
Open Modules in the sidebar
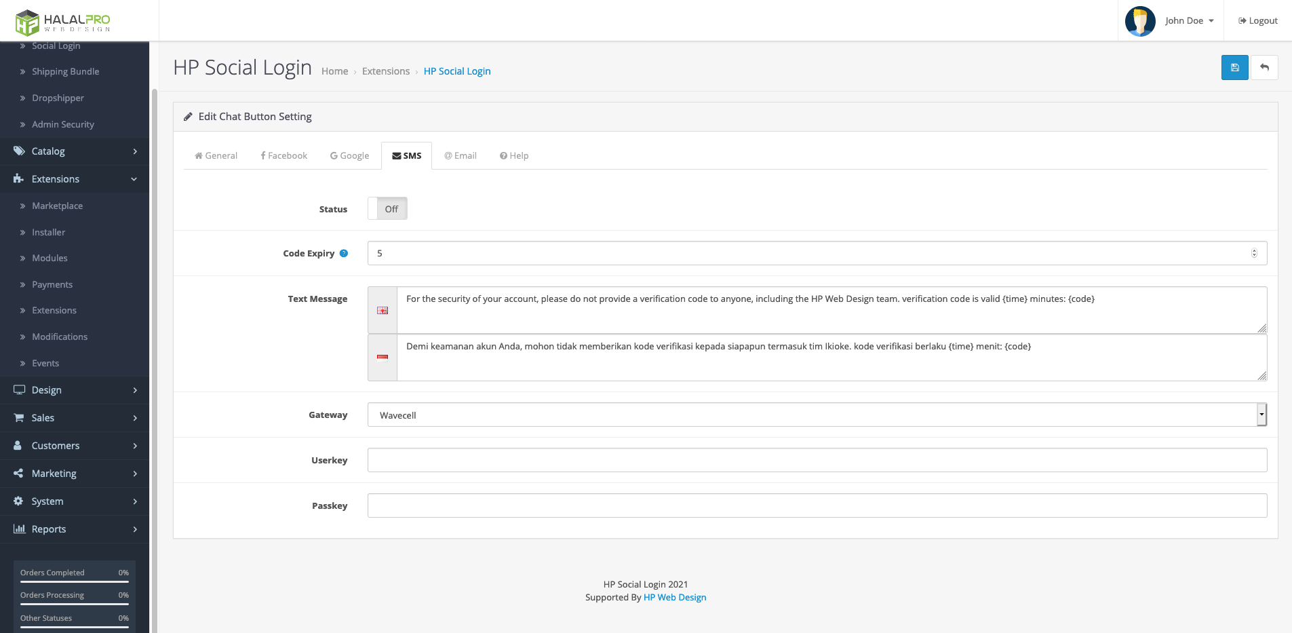(x=50, y=258)
